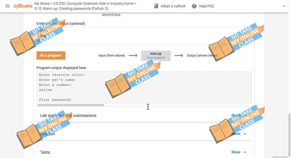This screenshot has width=291, height=158.
Task: Open the hamburger navigation menu
Action: pos(8,6)
